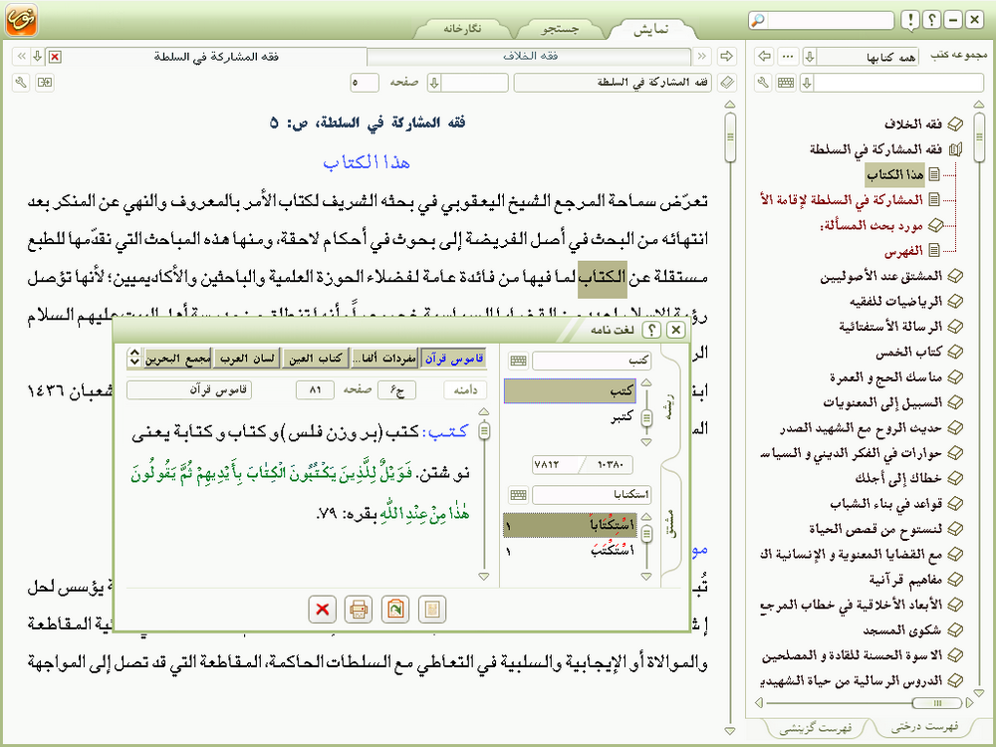Click the horizontal scrollbar thumb under the book tree
This screenshot has width=996, height=747.
(x=937, y=702)
